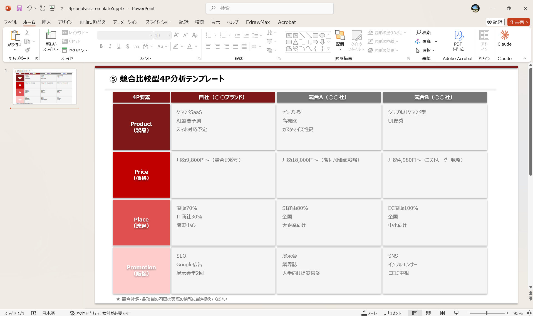Adjust the zoom slider handle
The width and height of the screenshot is (533, 316).
tap(487, 313)
